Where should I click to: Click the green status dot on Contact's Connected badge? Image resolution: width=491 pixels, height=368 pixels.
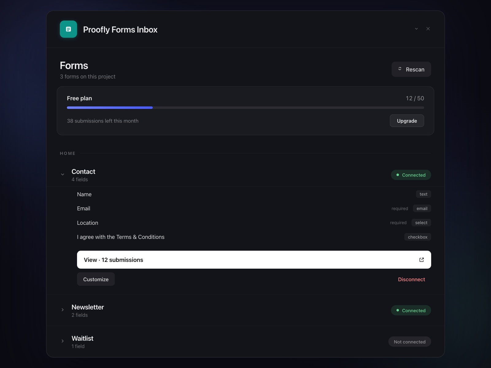(398, 175)
